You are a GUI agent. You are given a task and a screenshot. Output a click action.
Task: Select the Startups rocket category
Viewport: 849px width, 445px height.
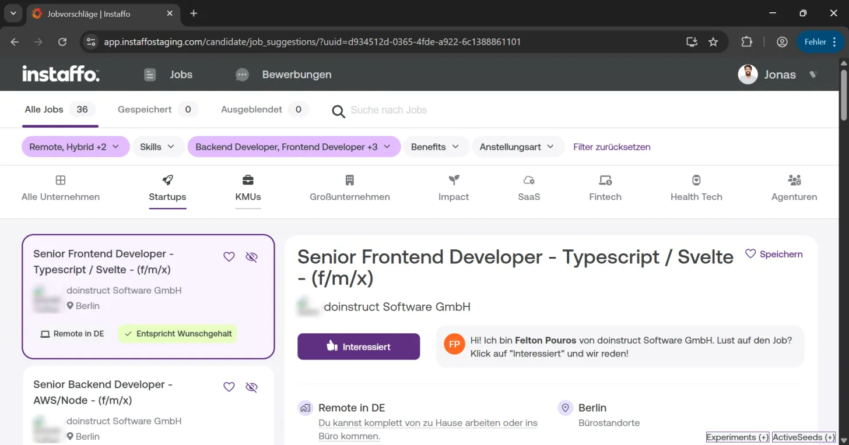167,188
